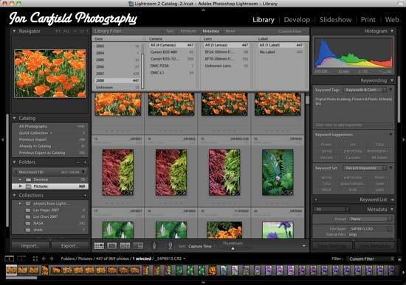Expand the Pictures folder
Viewport: 406px width, 285px height.
[21, 186]
